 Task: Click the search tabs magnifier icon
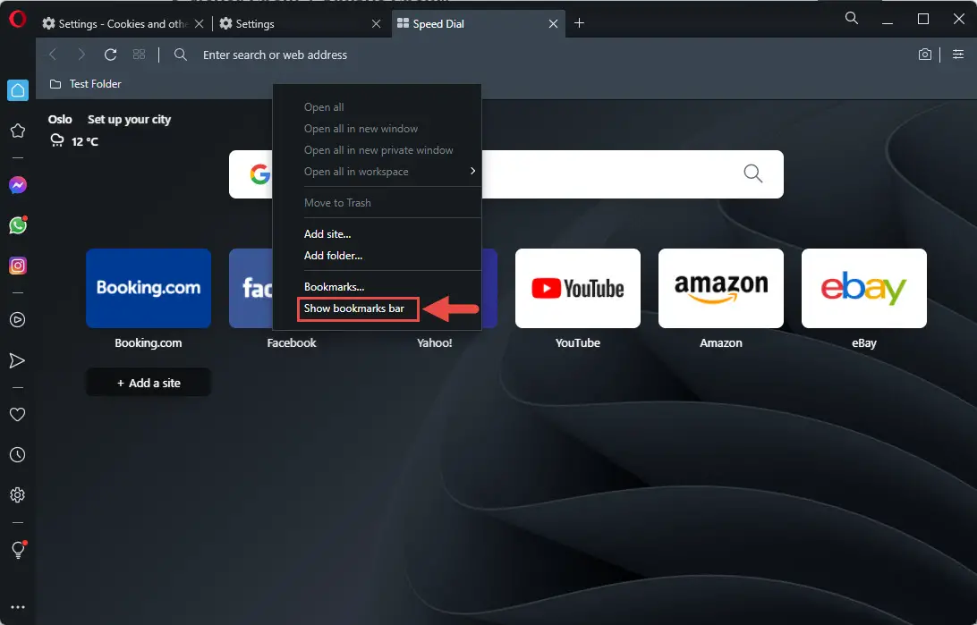click(x=851, y=19)
